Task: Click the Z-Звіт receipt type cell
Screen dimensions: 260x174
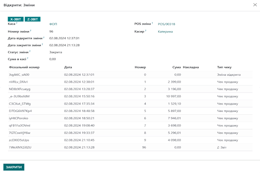Action: coord(222,147)
